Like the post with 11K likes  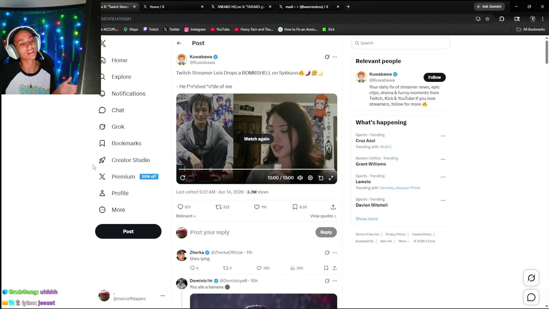coord(256,207)
